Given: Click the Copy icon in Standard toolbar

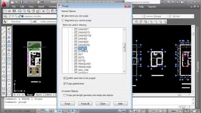Looking at the screenshot, I should point(48,11).
